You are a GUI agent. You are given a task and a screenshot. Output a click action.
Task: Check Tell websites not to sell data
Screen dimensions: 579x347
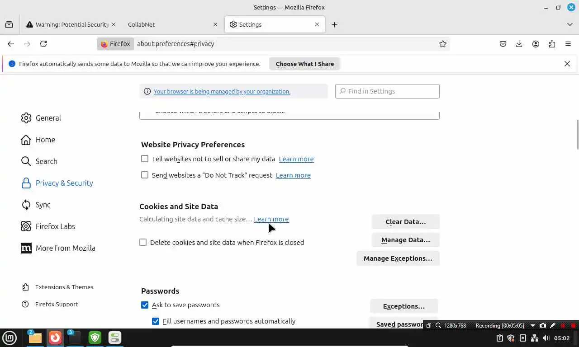[x=145, y=159]
